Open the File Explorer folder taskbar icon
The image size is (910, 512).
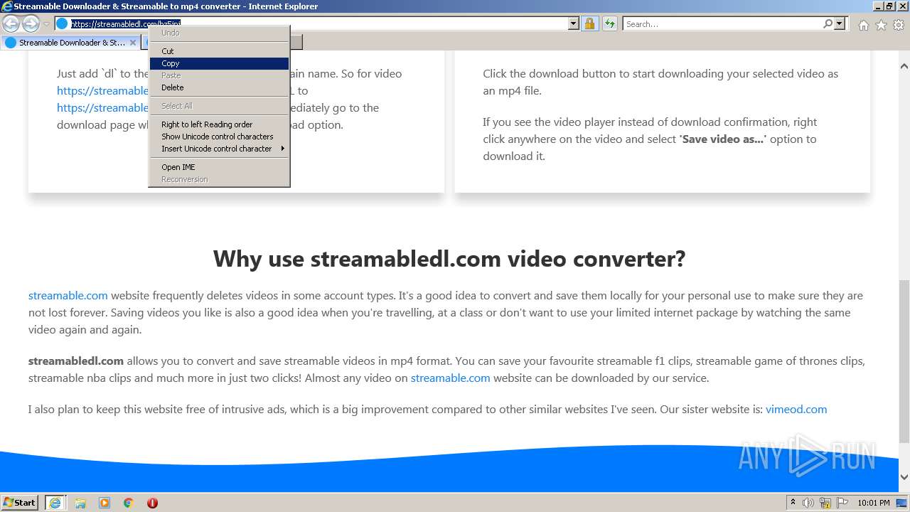(80, 503)
